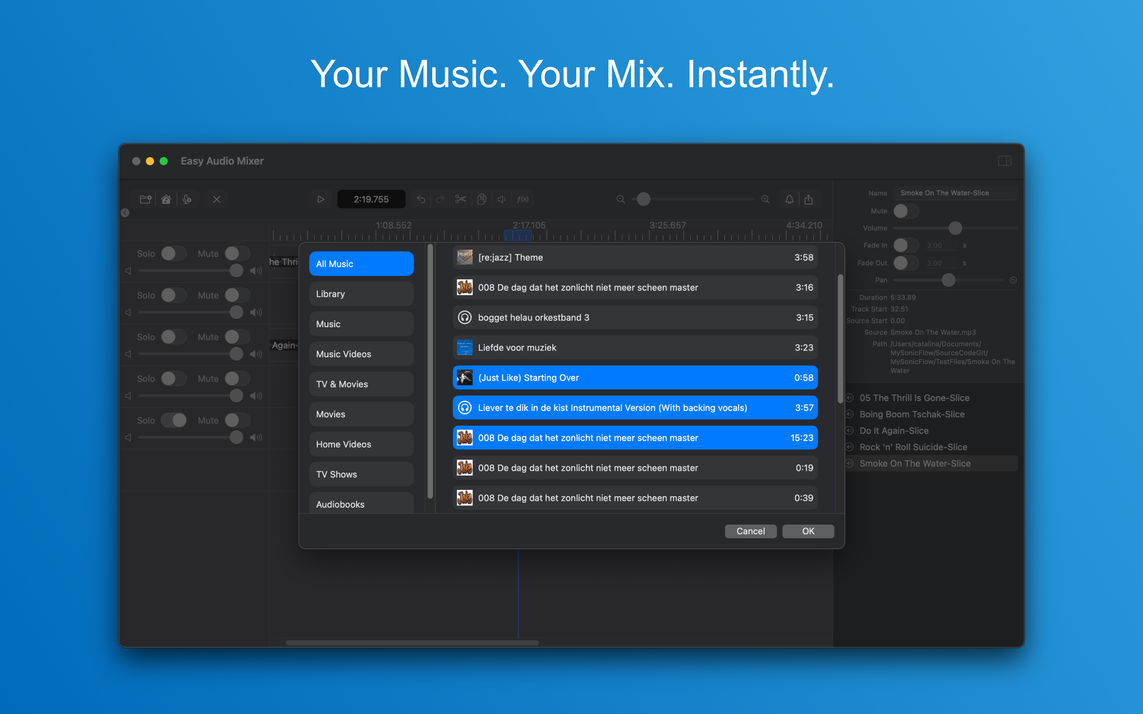Click the collapse arrow below the add folder icon
The image size is (1143, 714).
pos(125,213)
